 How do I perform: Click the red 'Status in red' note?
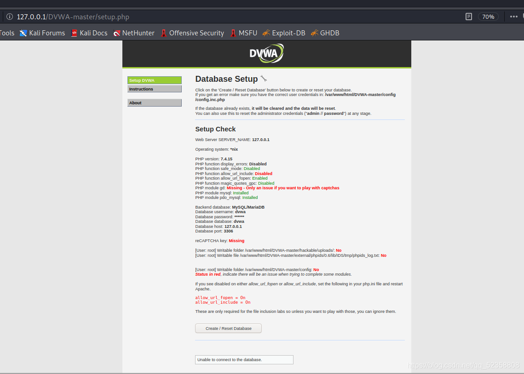click(208, 275)
